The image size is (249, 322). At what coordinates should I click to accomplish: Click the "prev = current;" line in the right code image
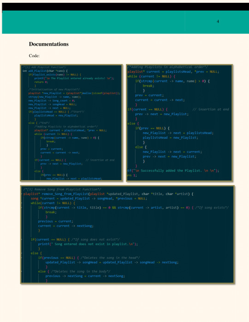149,95
